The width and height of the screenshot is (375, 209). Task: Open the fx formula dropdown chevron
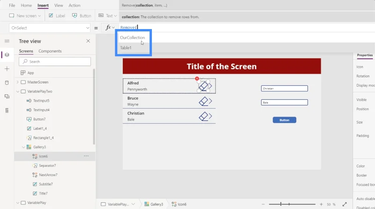(x=113, y=28)
